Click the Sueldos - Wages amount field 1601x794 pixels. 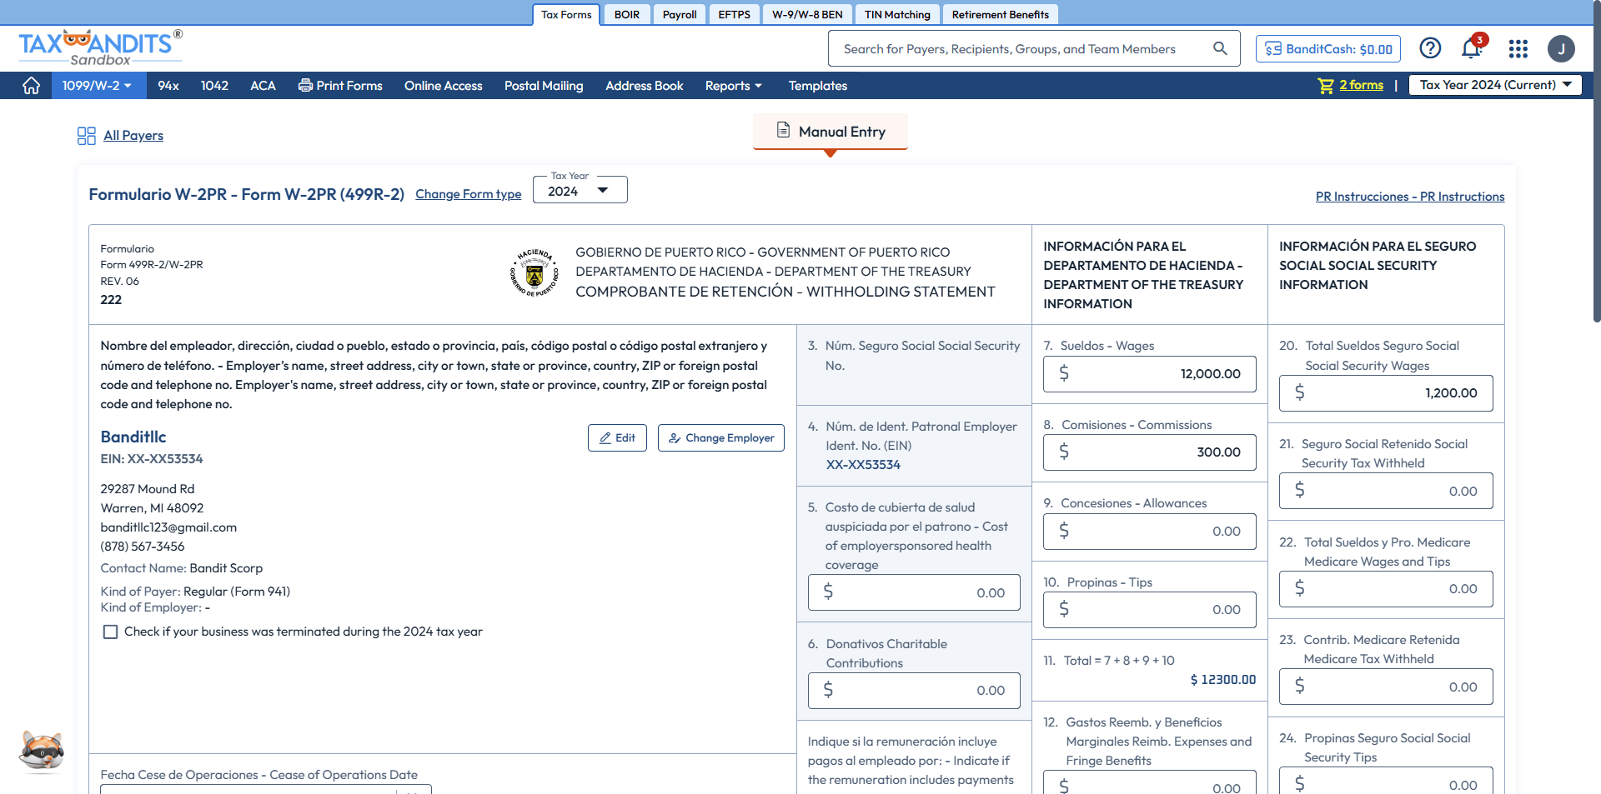(1149, 374)
